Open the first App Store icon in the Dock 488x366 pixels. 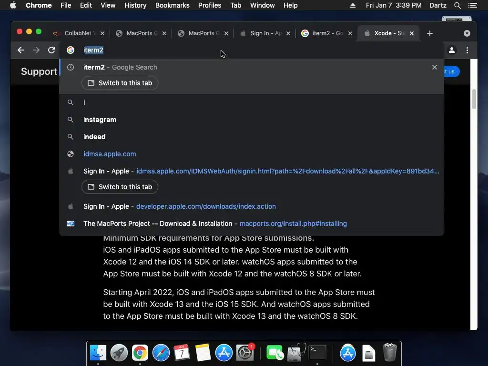tap(224, 353)
